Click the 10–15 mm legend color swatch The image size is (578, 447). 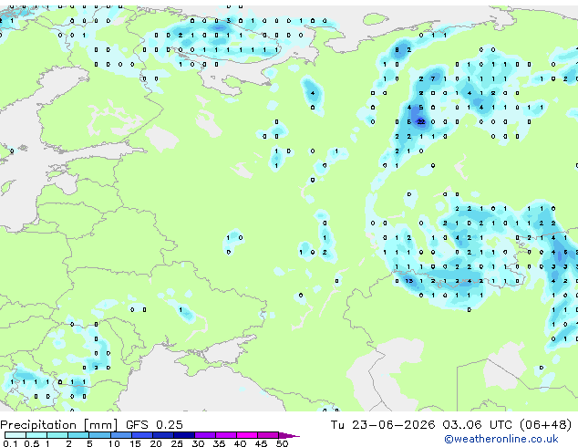121,435
